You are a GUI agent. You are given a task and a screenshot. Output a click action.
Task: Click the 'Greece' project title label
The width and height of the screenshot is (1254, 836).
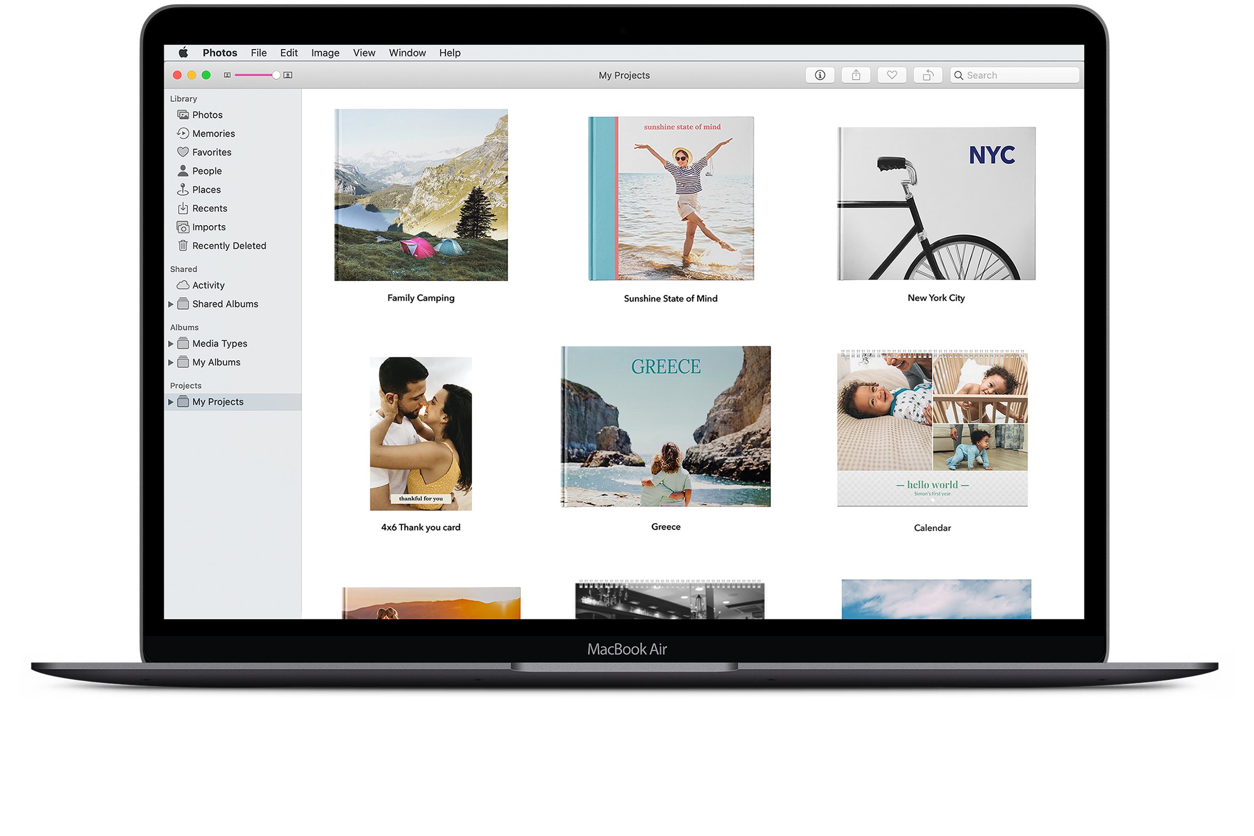click(x=666, y=527)
